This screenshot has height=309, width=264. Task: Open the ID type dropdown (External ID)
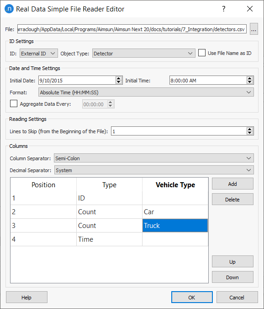[x=39, y=53]
